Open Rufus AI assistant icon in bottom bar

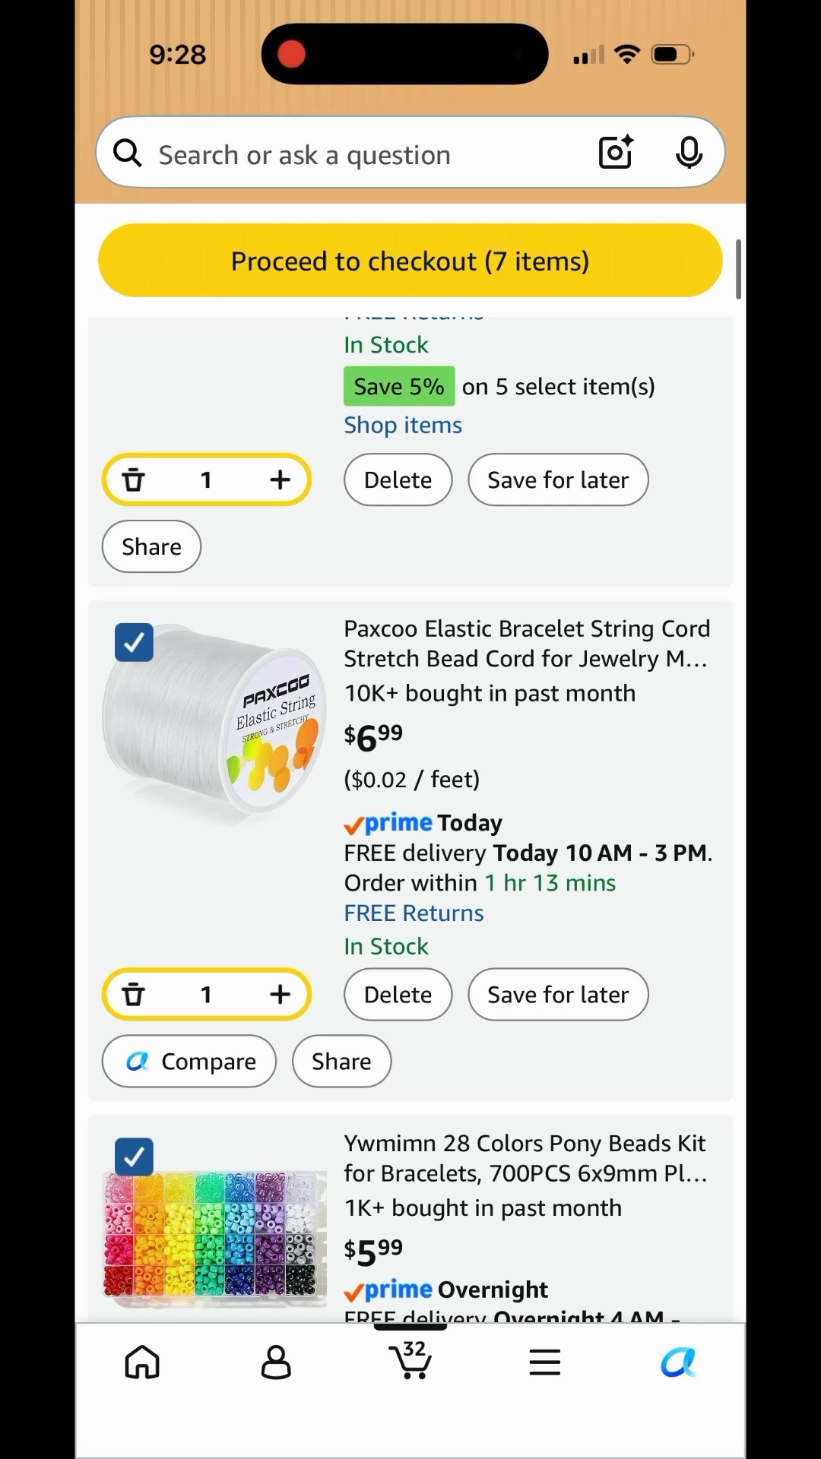tap(678, 1362)
